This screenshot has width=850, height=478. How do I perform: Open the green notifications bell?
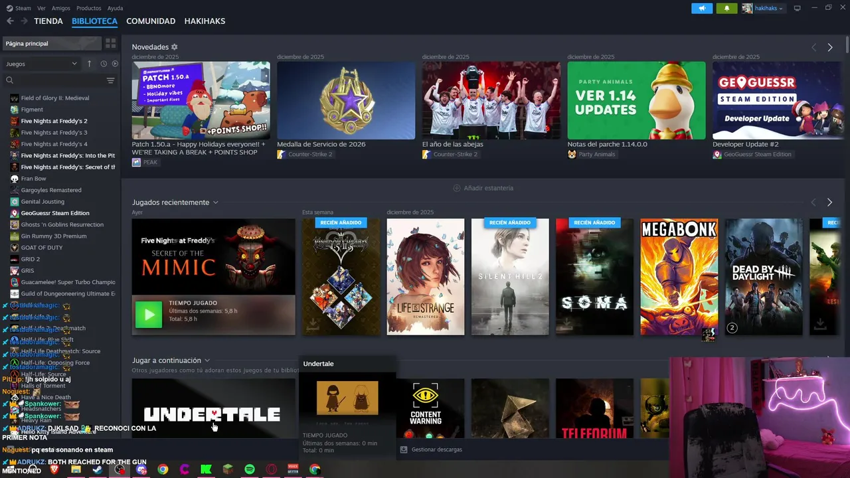726,9
